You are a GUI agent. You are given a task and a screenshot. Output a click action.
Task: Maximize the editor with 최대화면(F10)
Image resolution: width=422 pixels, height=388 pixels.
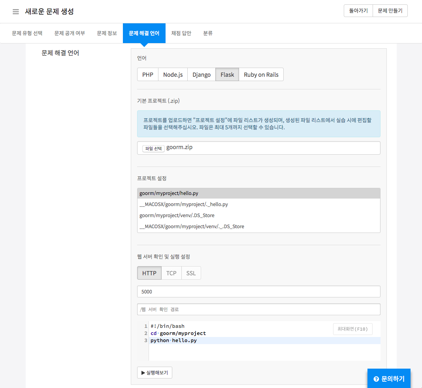coord(352,329)
